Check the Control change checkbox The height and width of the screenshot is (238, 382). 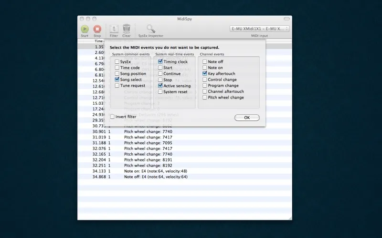205,79
